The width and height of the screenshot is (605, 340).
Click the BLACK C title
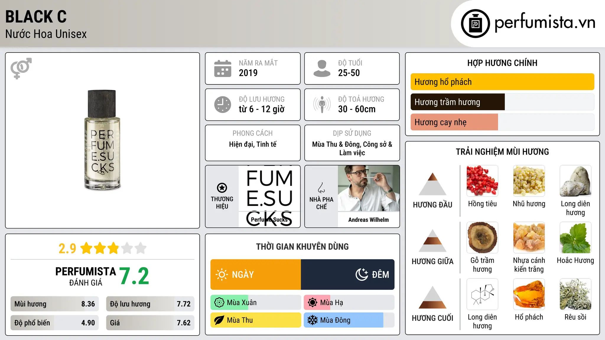point(36,17)
